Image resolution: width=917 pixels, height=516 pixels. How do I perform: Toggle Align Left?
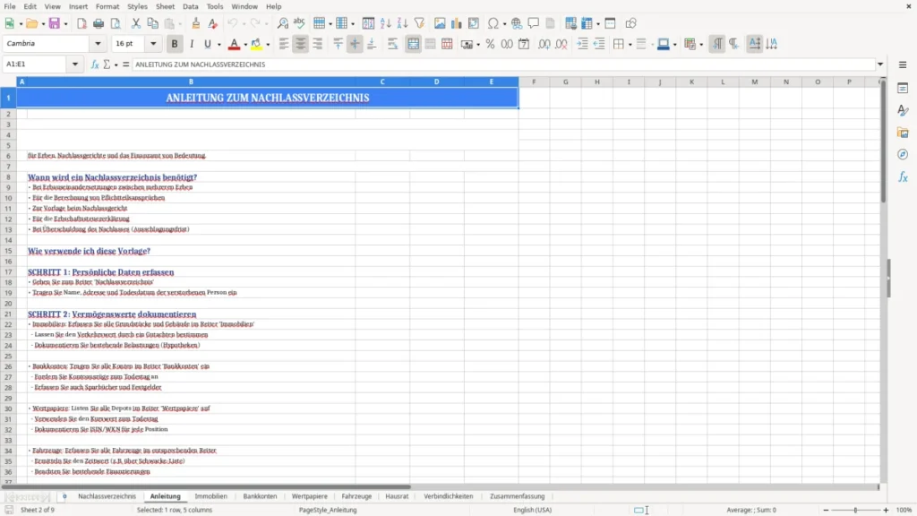pos(284,44)
